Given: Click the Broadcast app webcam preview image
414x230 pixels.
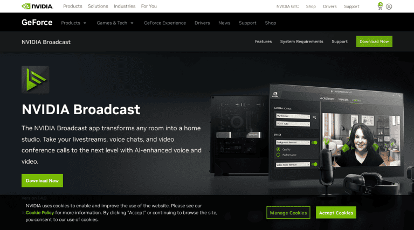Looking at the screenshot, I should pos(361,140).
